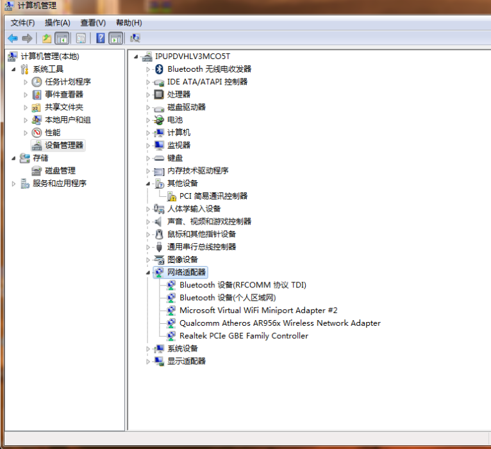Expand the 人体学输入设备 category
The image size is (491, 449).
click(x=148, y=209)
